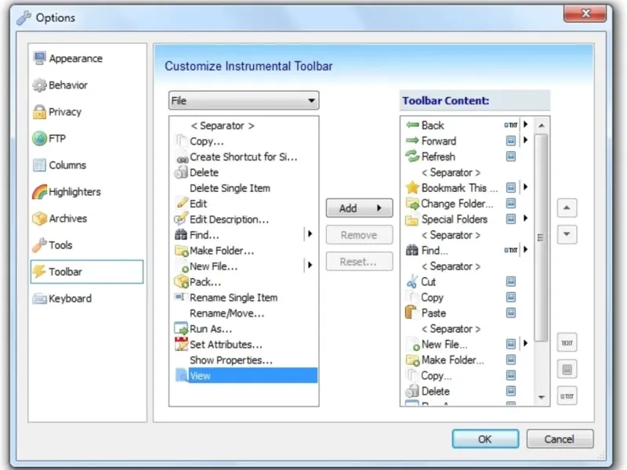Viewport: 627px width, 470px height.
Task: Click the Cut scissors icon
Action: [412, 282]
